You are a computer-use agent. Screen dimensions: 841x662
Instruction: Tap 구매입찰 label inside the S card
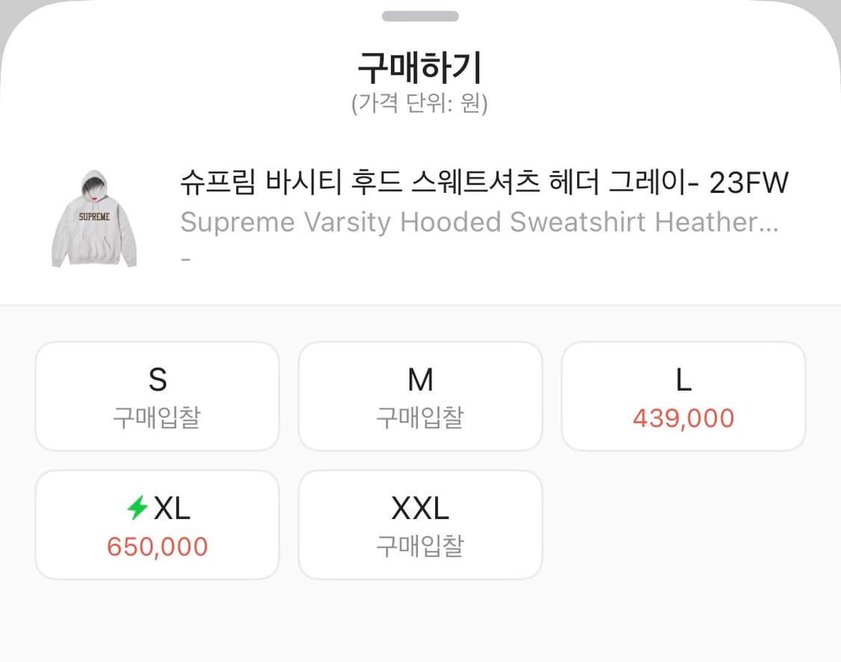(157, 419)
